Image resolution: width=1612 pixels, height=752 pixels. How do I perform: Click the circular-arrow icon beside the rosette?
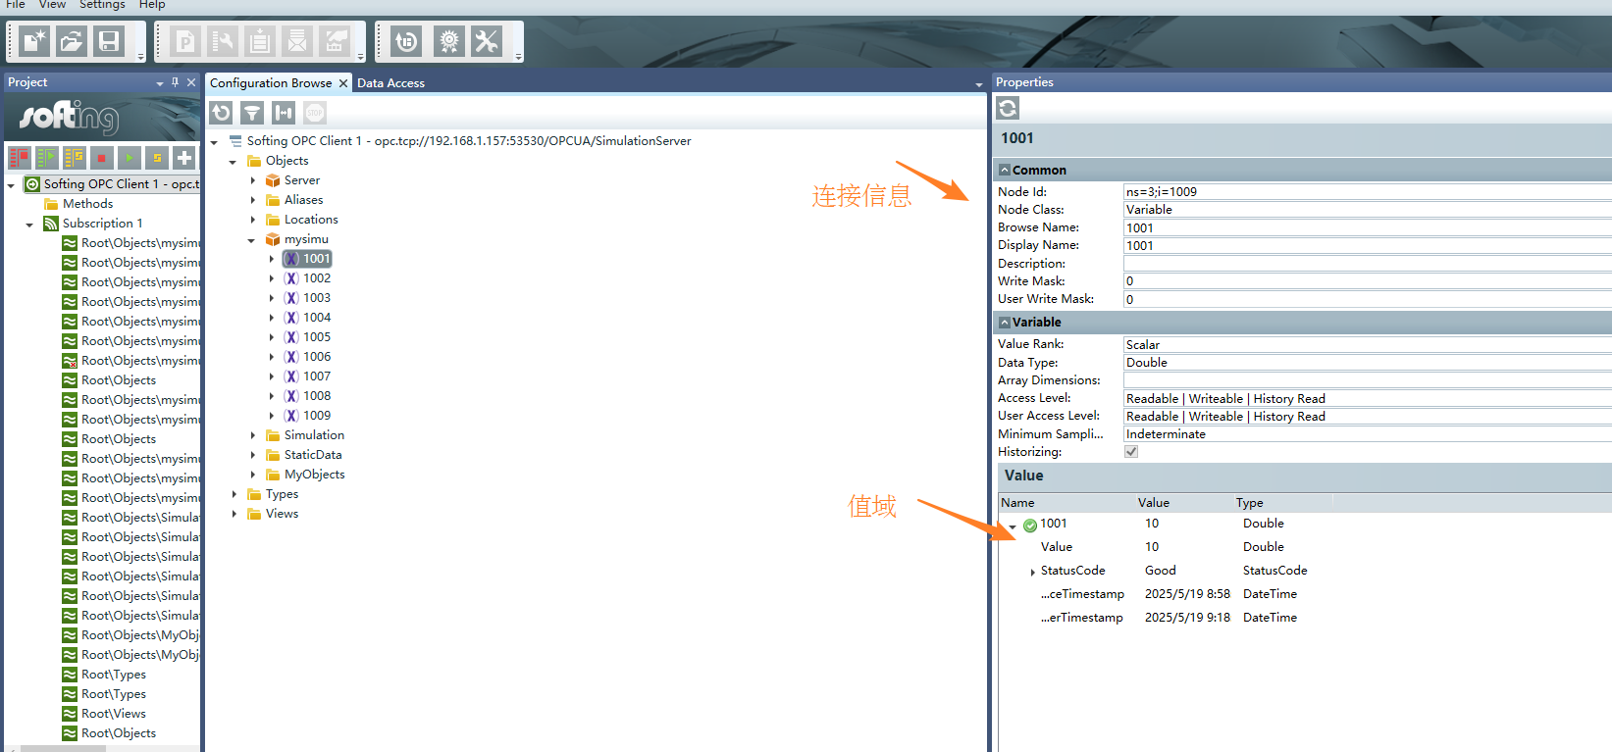(406, 41)
